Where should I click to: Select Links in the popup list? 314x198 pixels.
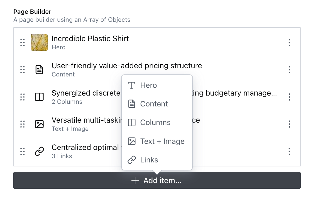149,160
